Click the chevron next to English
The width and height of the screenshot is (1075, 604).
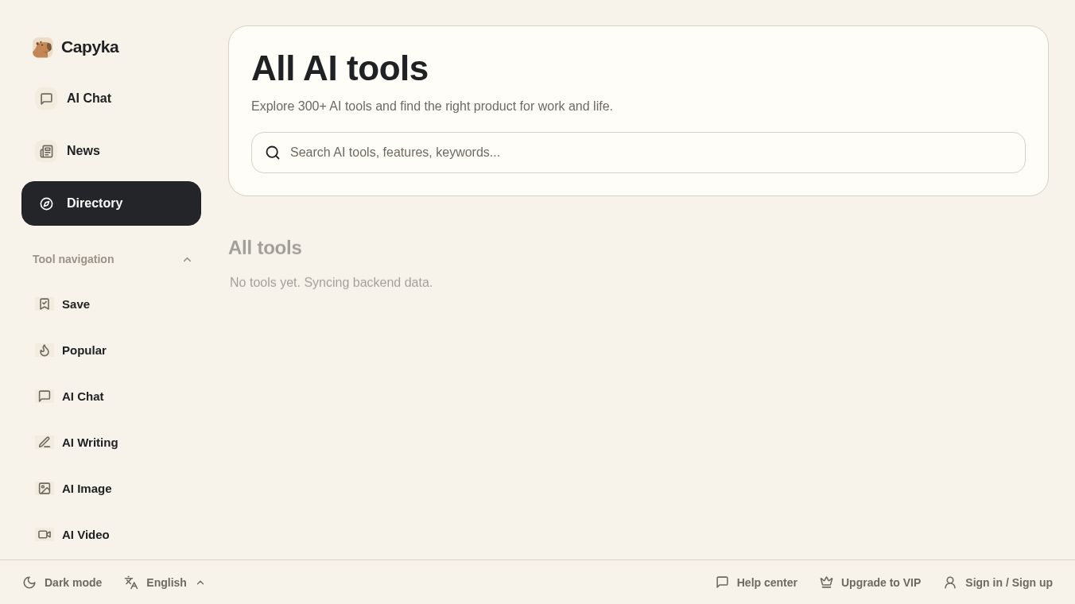200,583
